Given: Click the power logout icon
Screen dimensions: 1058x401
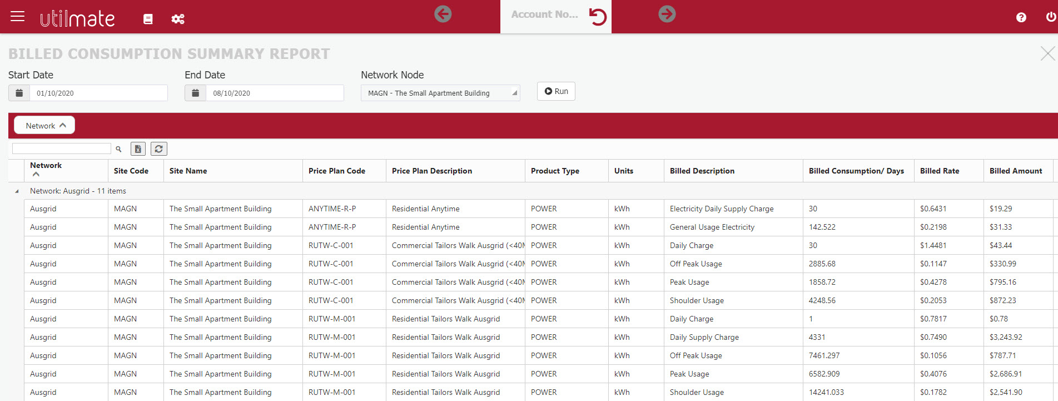Looking at the screenshot, I should pos(1050,17).
